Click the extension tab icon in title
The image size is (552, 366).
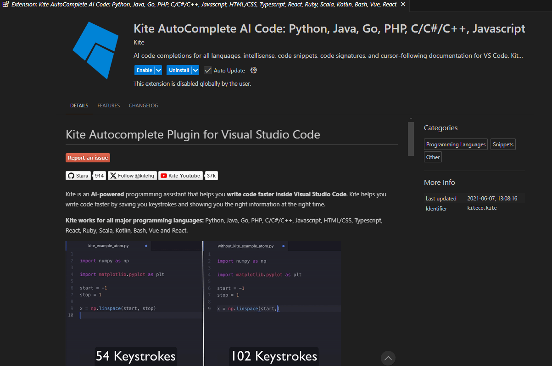[x=6, y=4]
